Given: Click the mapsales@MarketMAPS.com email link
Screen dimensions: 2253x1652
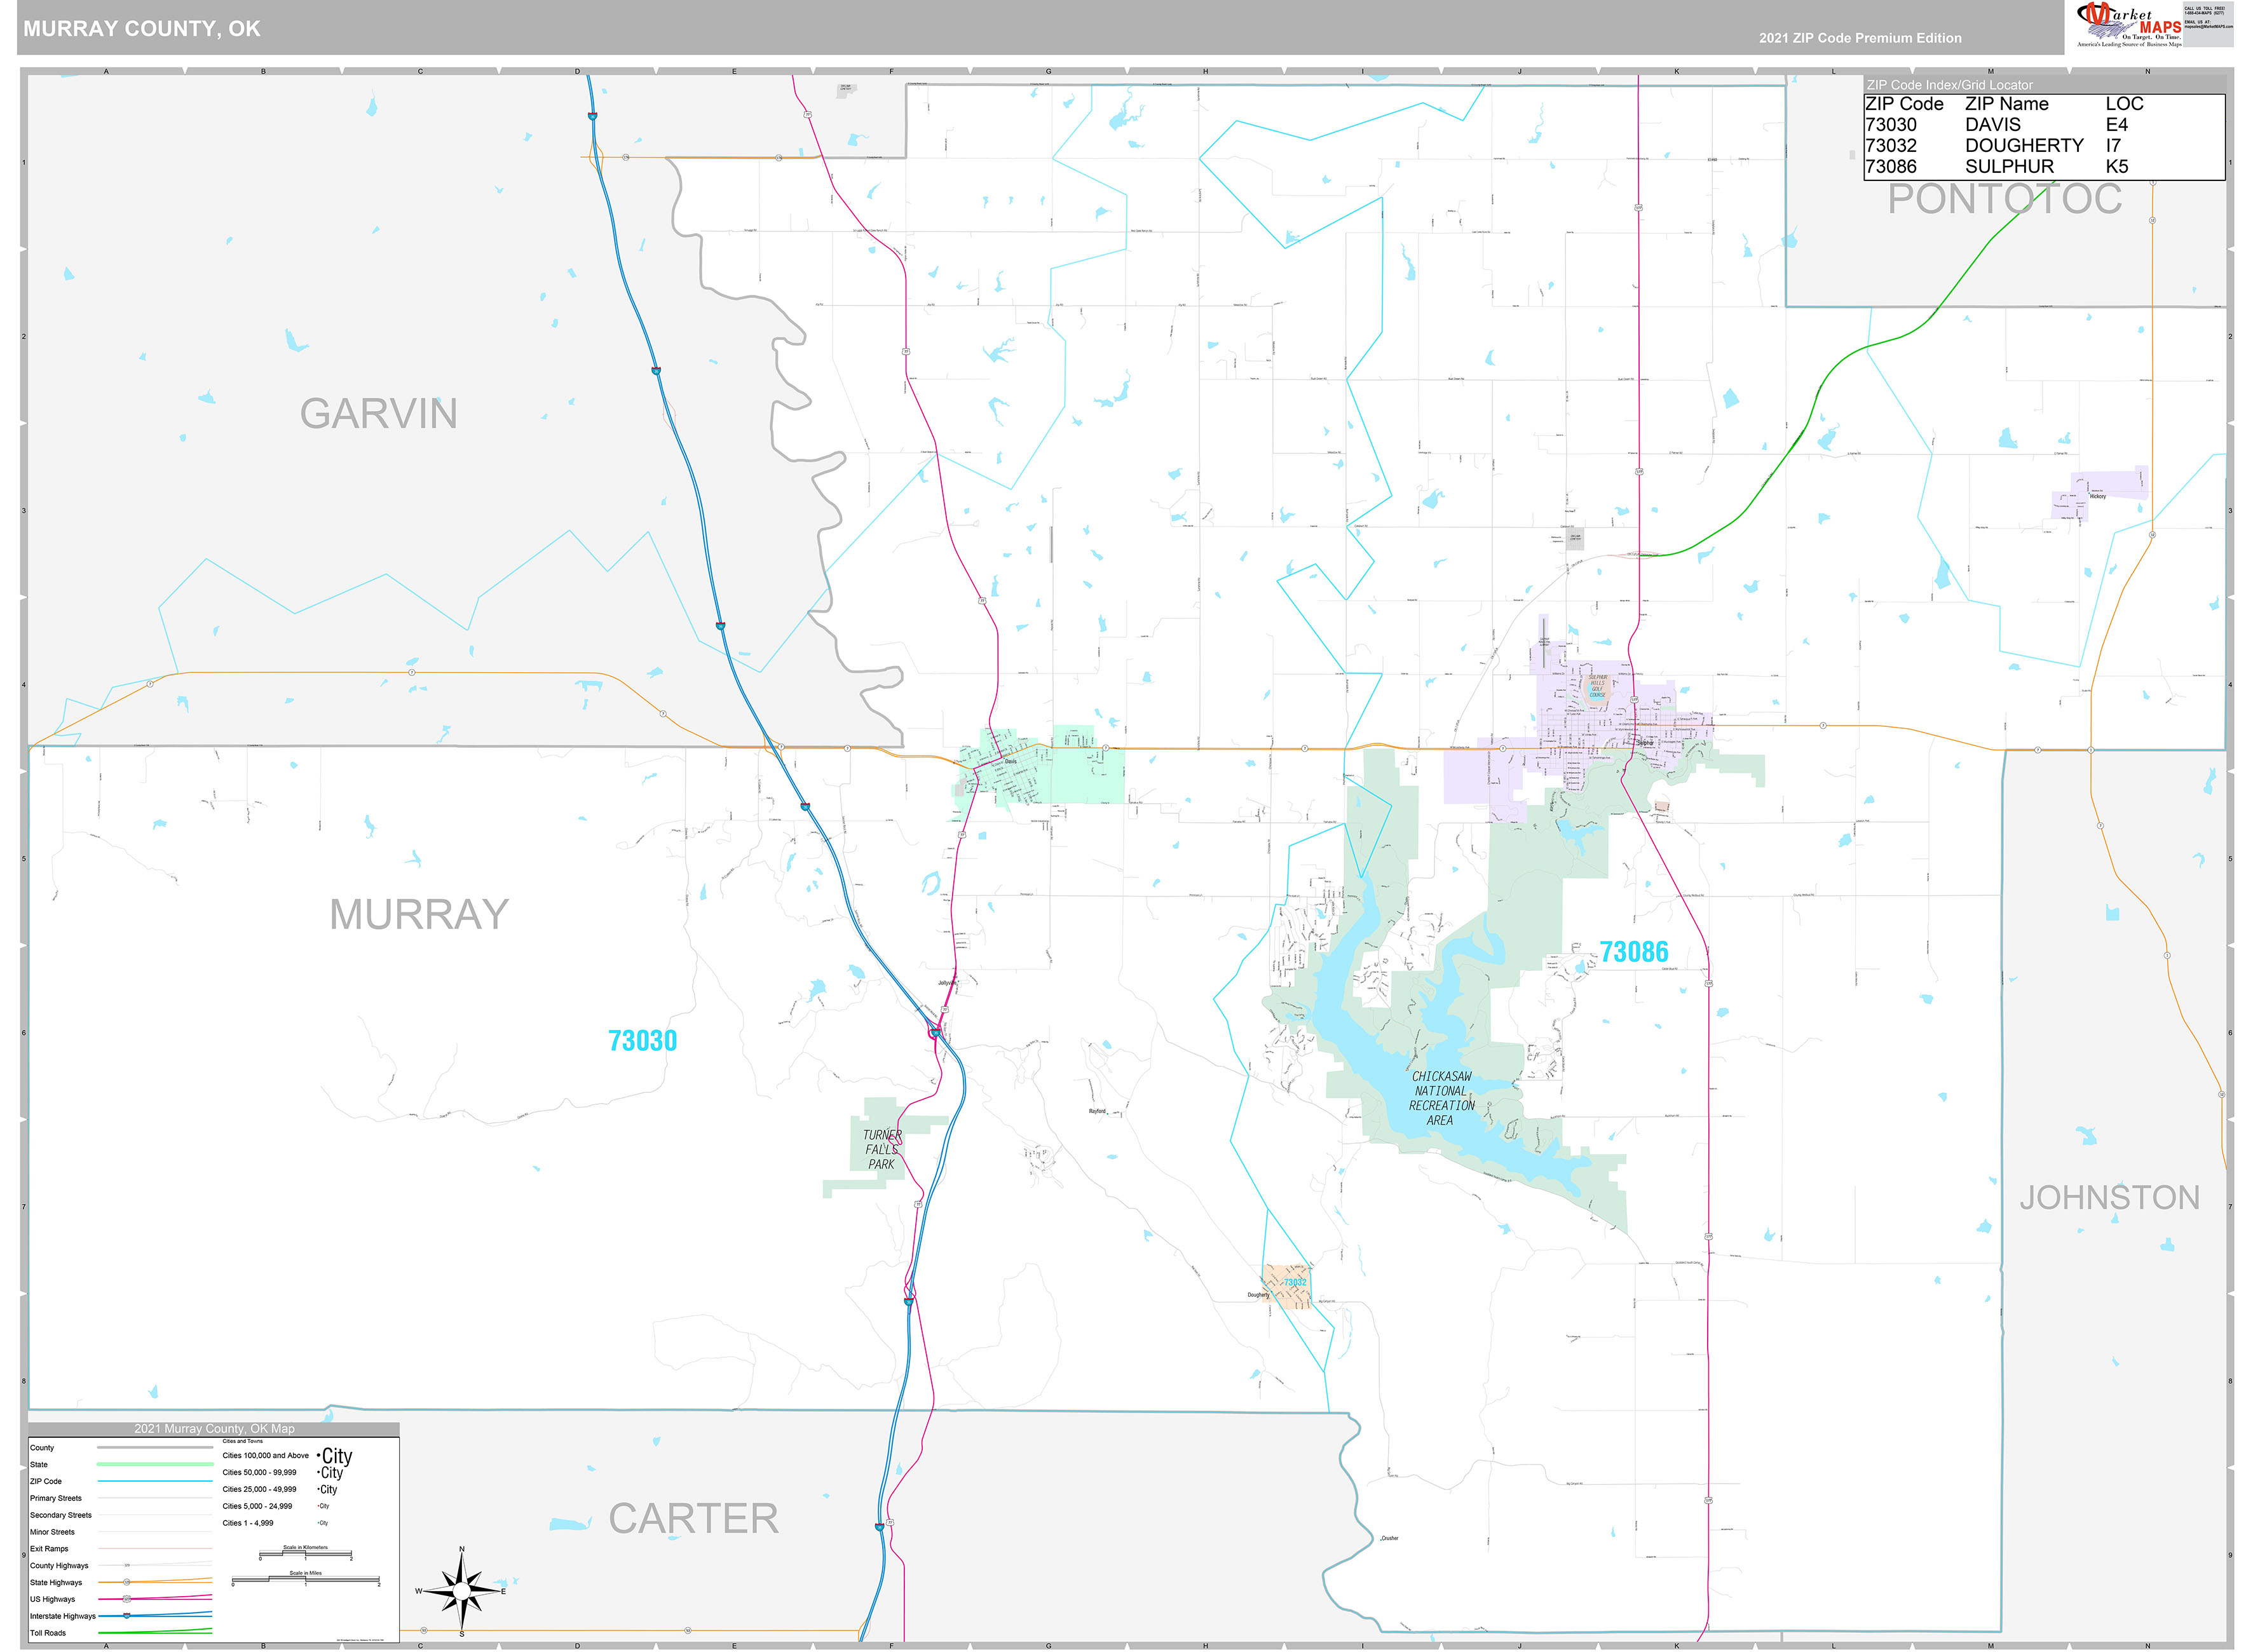Looking at the screenshot, I should 2210,27.
